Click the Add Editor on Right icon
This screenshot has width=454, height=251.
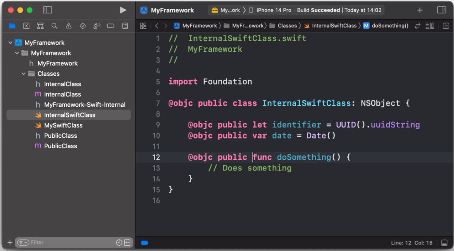click(x=446, y=26)
